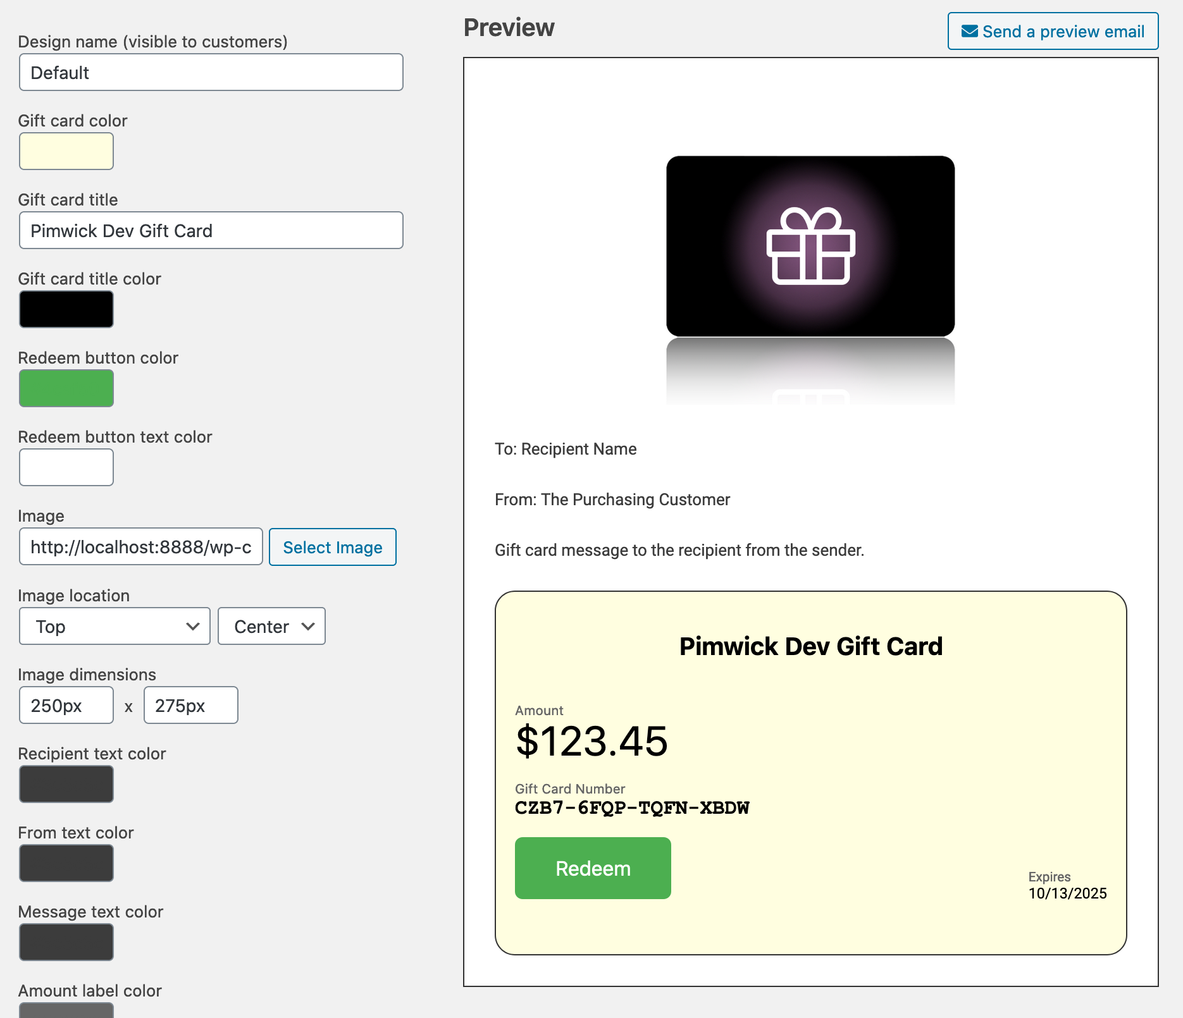Open the From text color swatch

pos(66,863)
